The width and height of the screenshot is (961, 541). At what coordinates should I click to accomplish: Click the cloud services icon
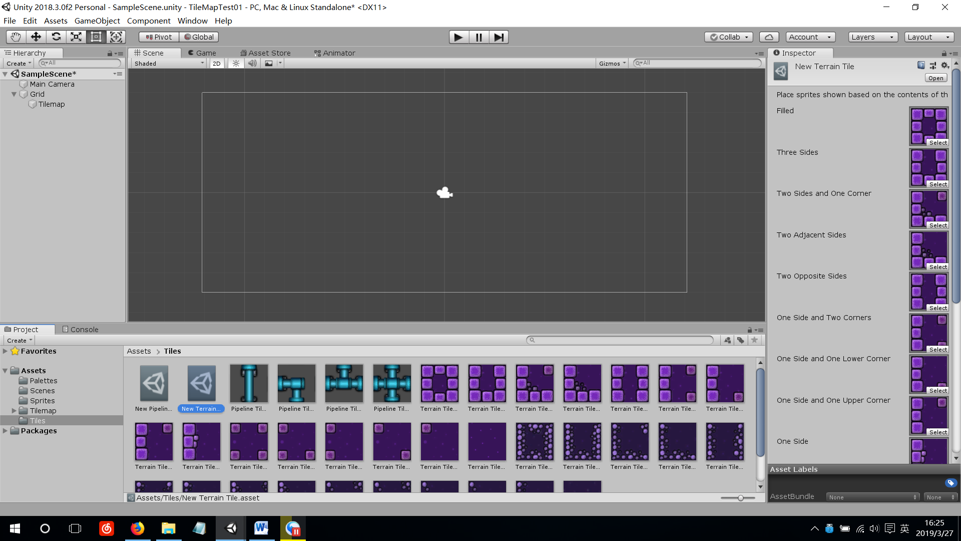769,37
